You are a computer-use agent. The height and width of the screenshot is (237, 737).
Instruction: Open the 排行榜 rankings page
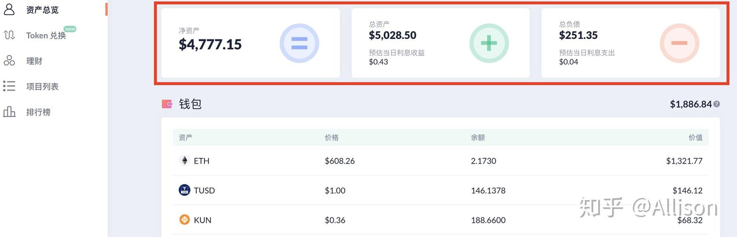point(38,112)
